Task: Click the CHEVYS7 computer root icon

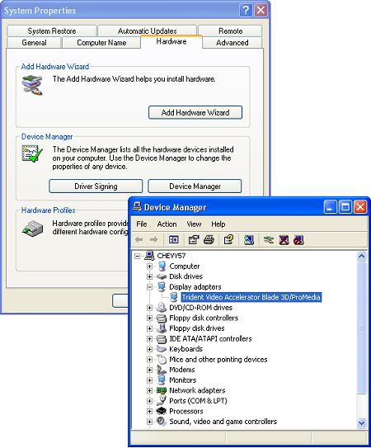Action: [x=149, y=256]
